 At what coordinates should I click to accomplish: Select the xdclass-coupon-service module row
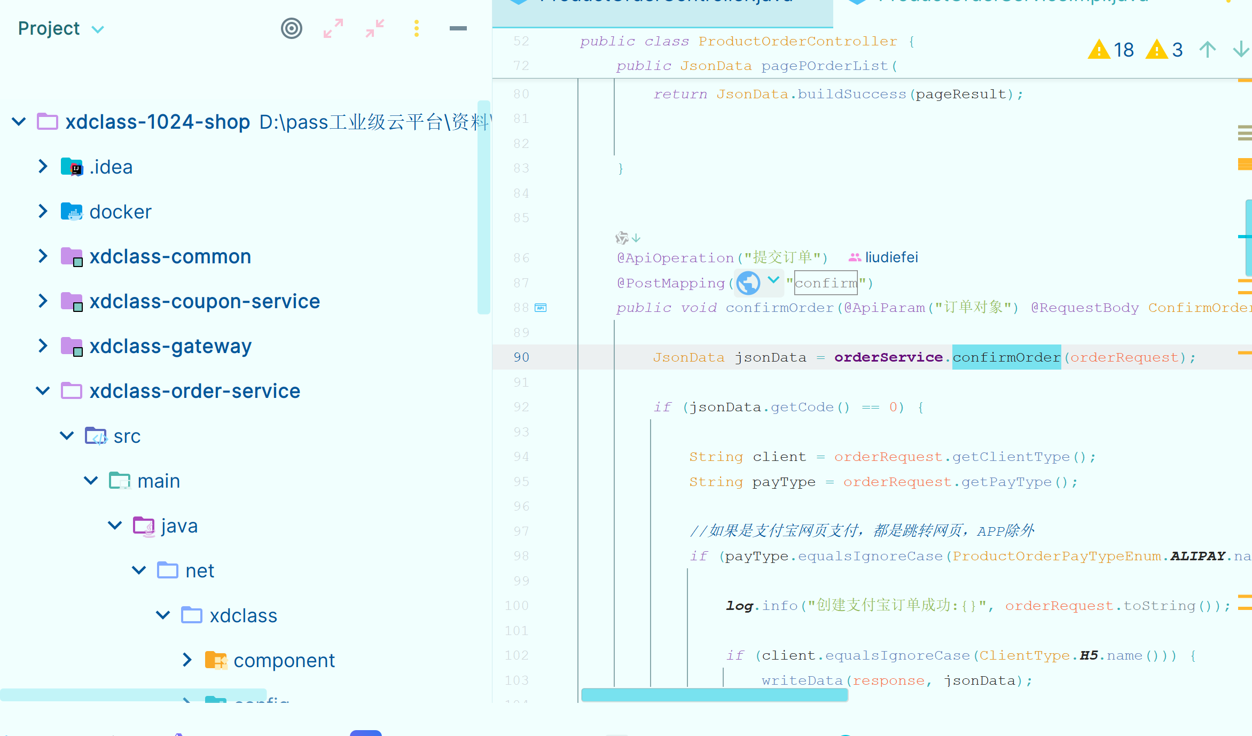pos(246,301)
